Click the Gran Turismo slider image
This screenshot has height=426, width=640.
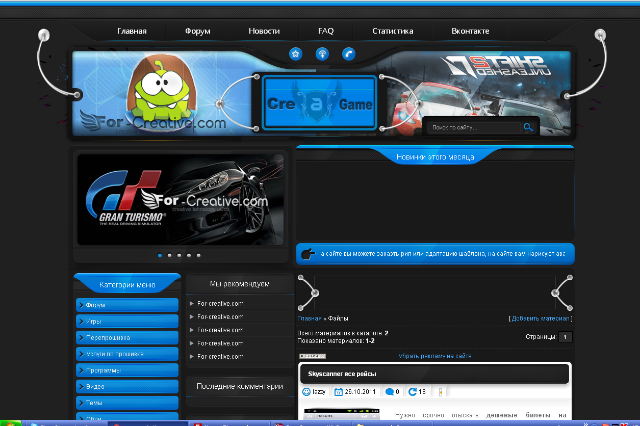[181, 200]
